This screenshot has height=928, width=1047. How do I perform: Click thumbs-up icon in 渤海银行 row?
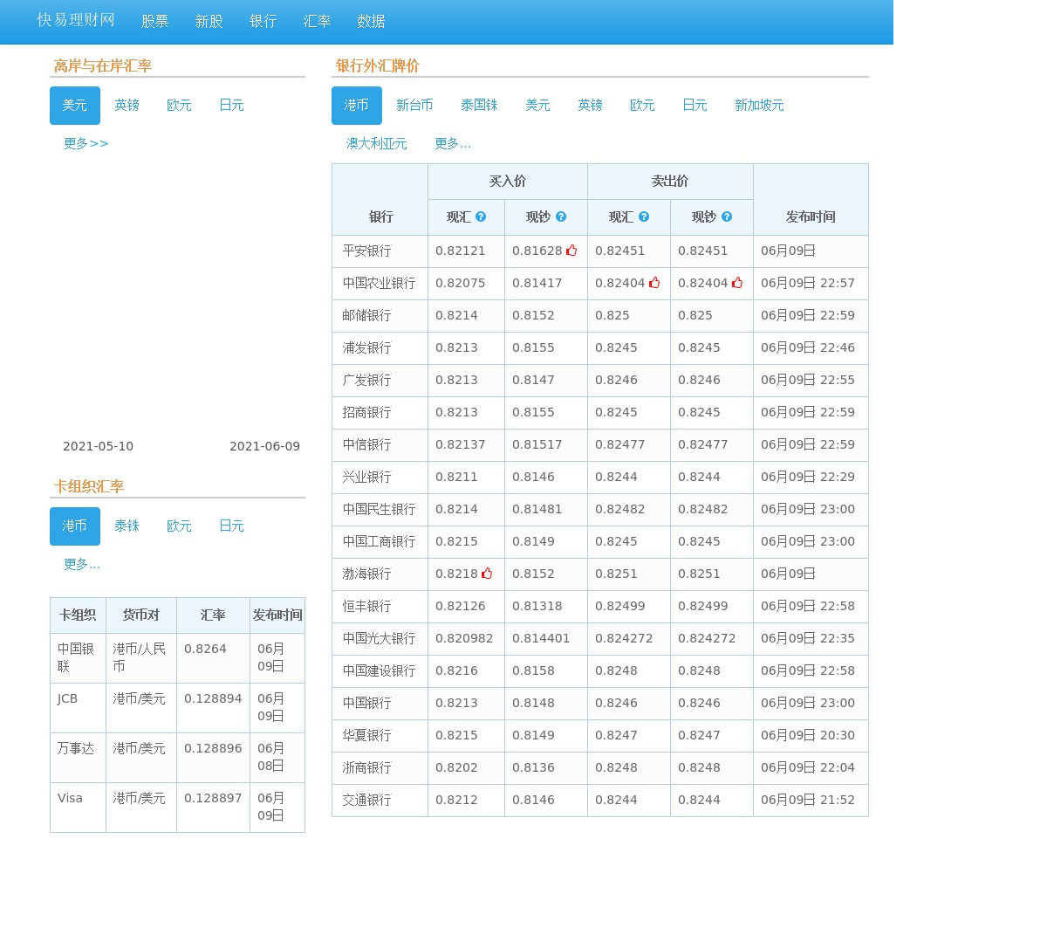pyautogui.click(x=487, y=574)
